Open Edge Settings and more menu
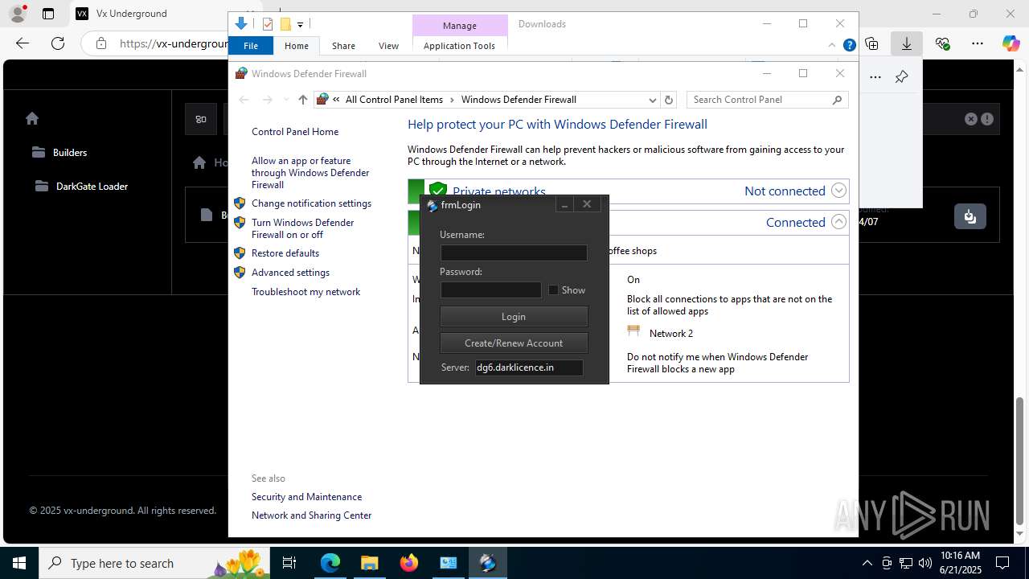The width and height of the screenshot is (1029, 579). [x=977, y=43]
